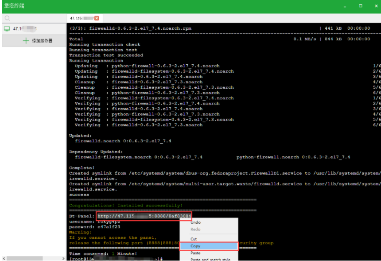Screen dimensions: 381x261
Task: Minimize the 堡塔终端 window
Action: [345, 7]
